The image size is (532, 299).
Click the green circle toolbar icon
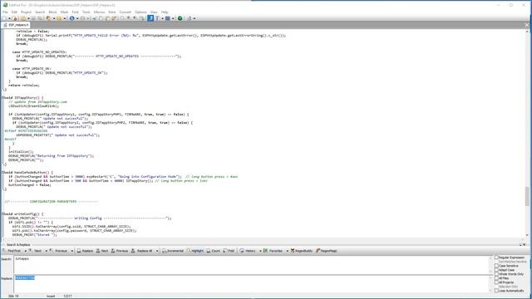coord(180,18)
